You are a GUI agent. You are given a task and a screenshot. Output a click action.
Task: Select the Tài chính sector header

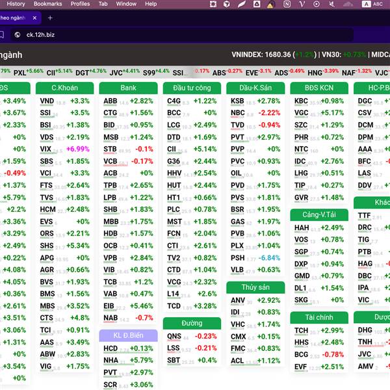[319, 318]
